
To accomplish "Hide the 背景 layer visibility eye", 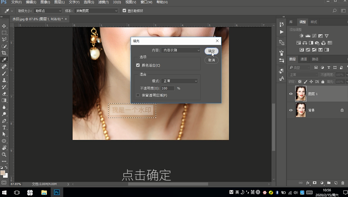I will pos(291,110).
